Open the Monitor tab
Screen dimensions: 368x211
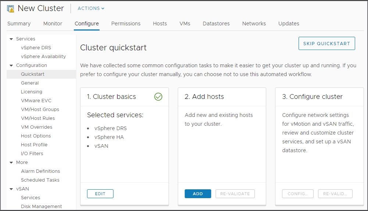pos(53,24)
